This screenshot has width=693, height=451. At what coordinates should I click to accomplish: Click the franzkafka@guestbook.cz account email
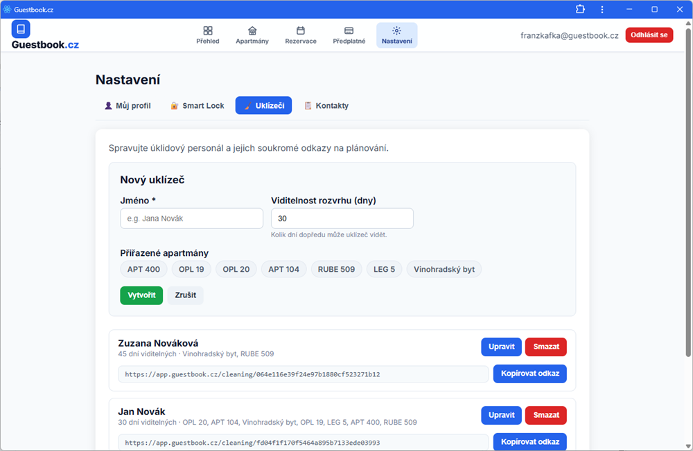pos(569,35)
